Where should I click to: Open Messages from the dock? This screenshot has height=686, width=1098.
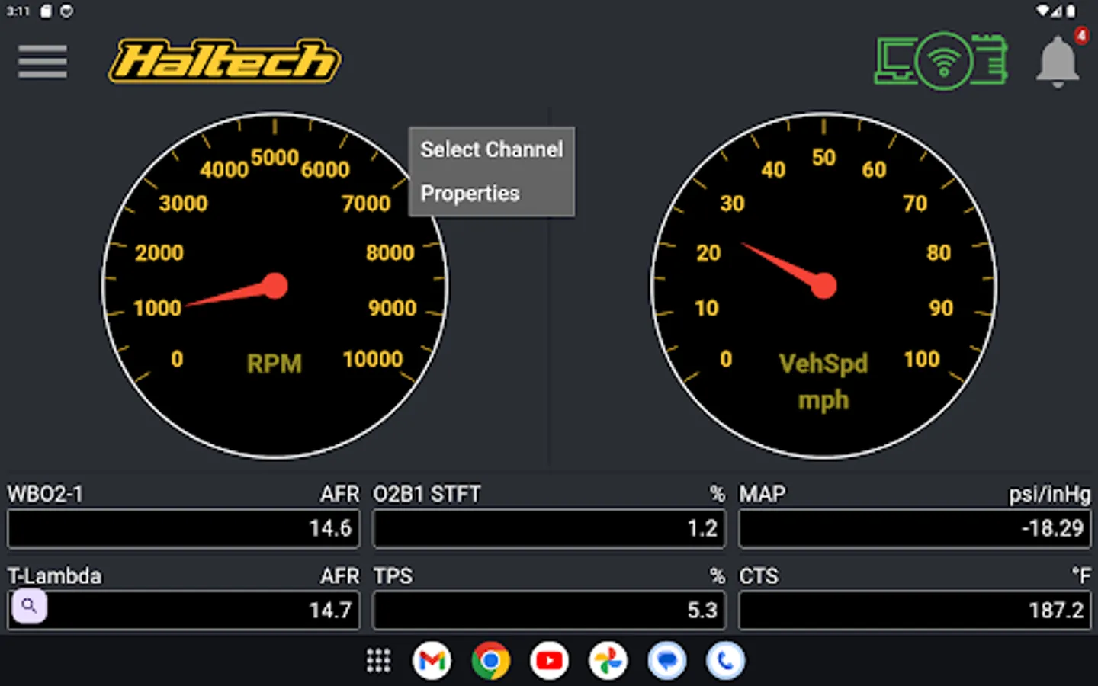click(666, 660)
